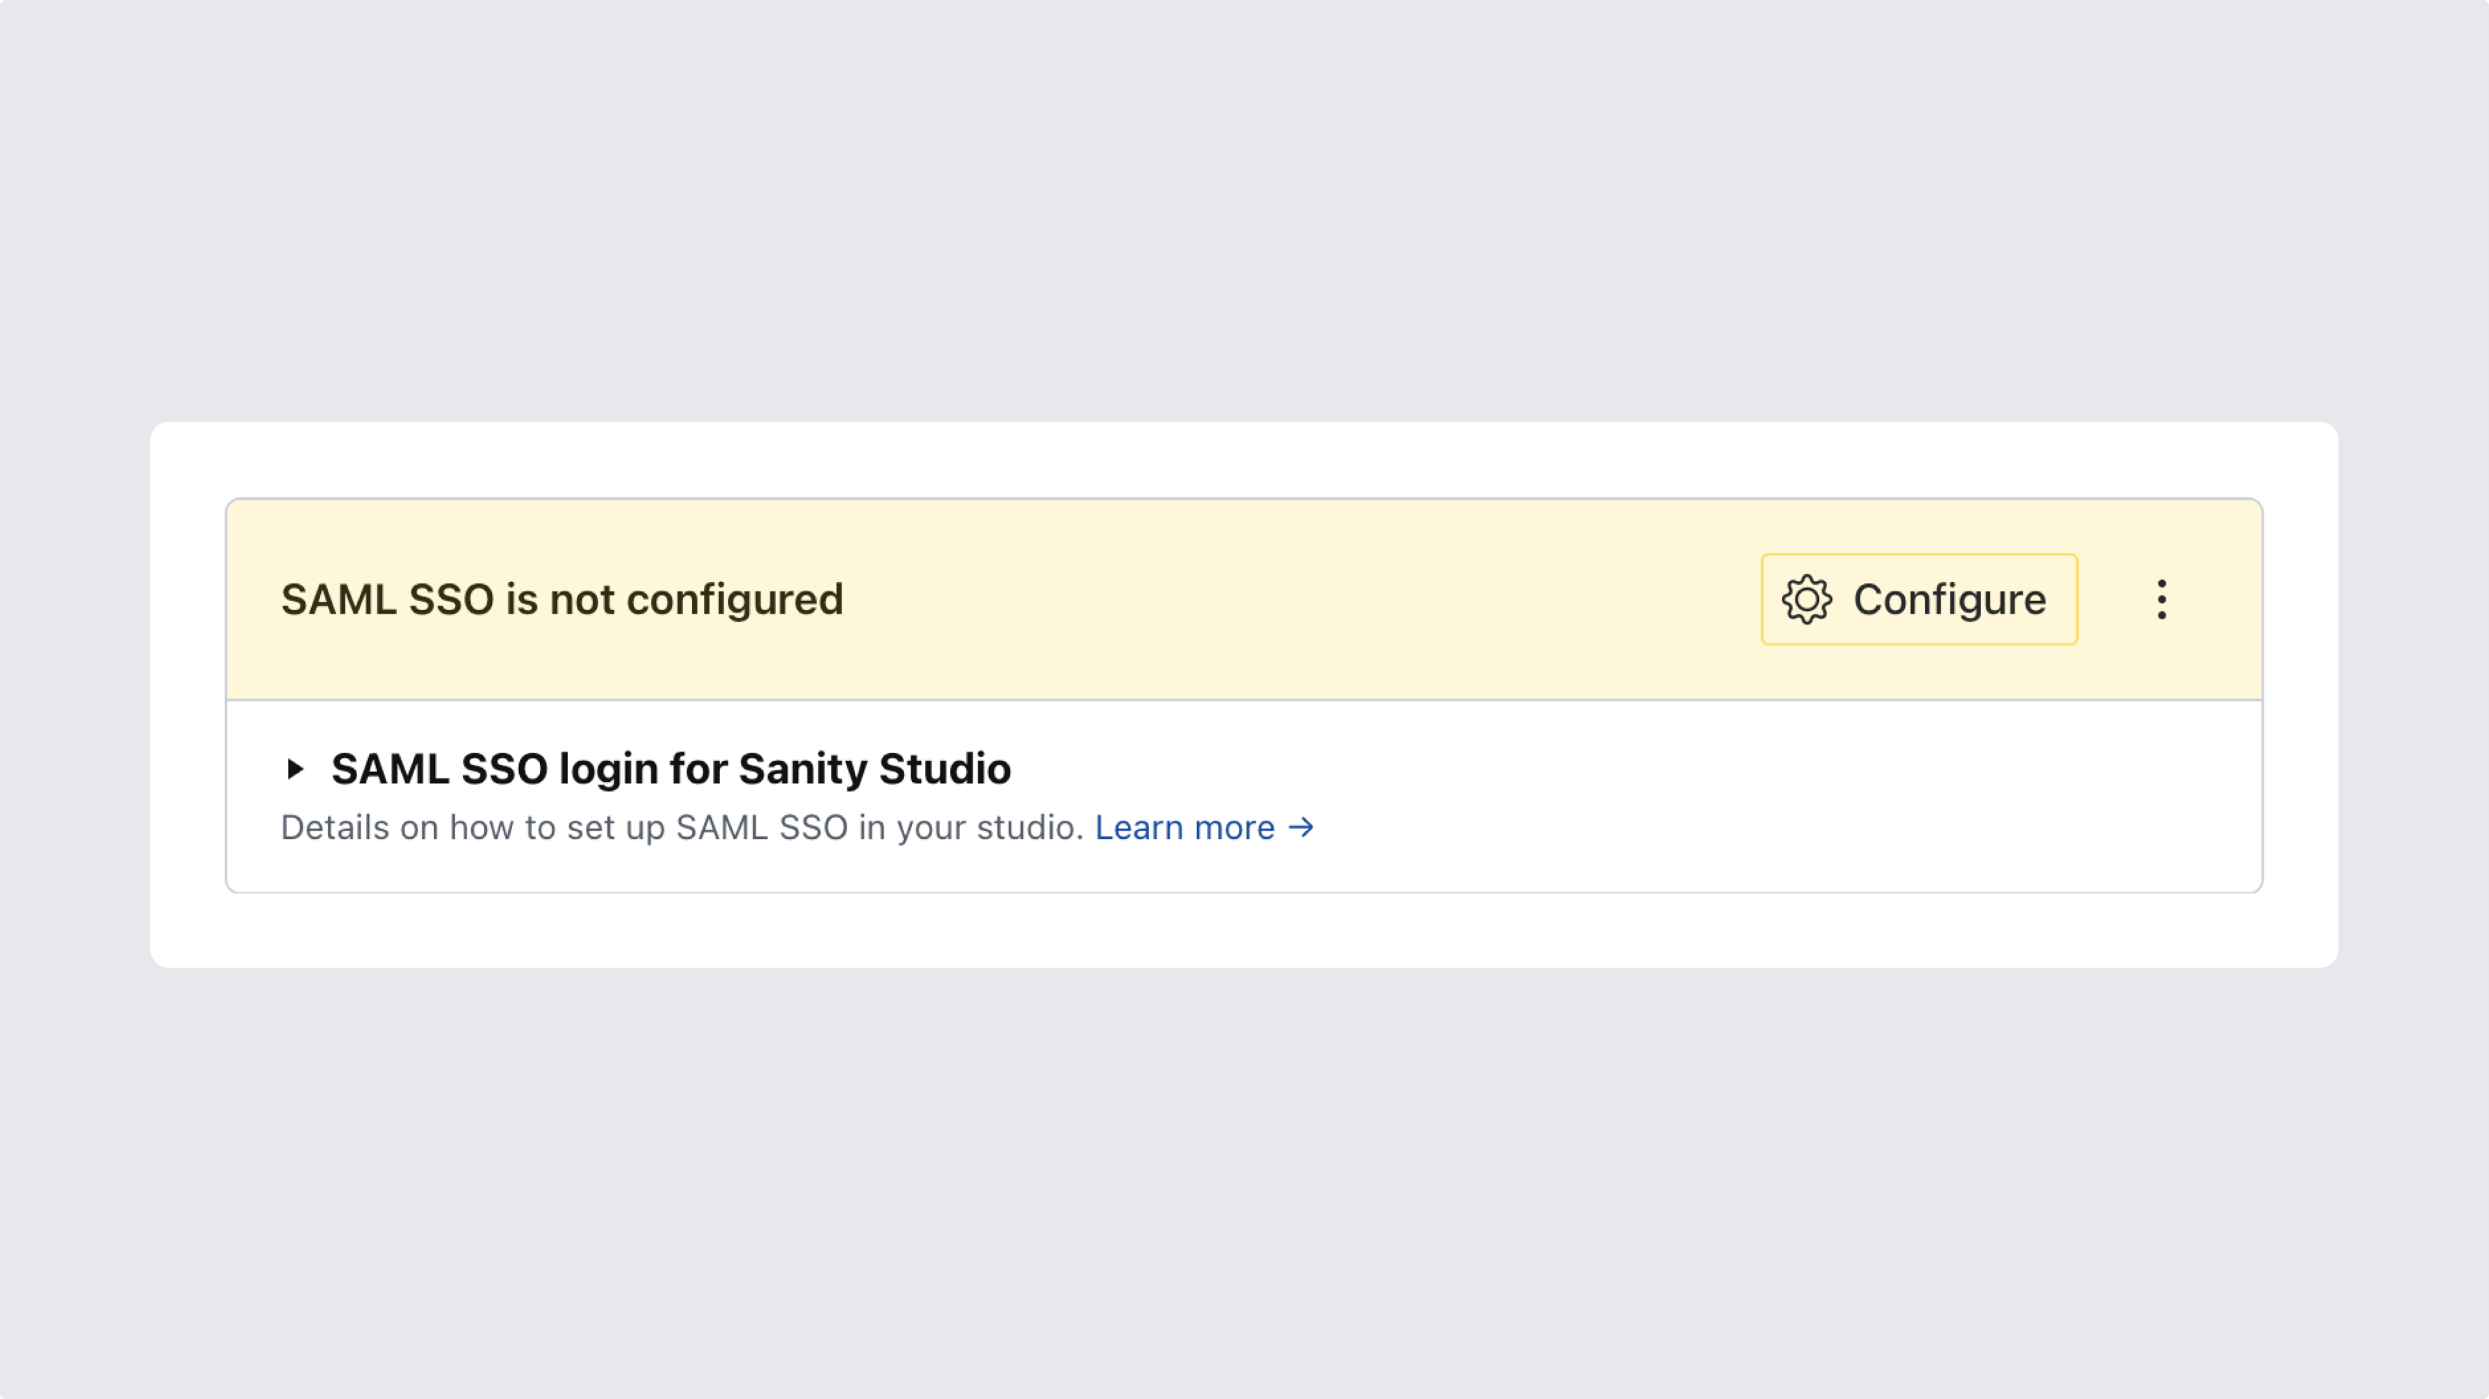Click the words Sanity Studio in the heading
Screen dimensions: 2489x1399
(x=874, y=769)
